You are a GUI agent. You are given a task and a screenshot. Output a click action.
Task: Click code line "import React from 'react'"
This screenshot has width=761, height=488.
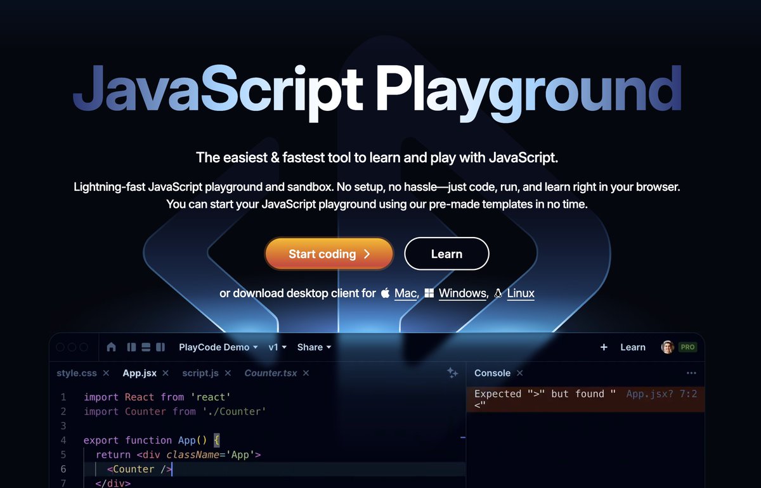[157, 397]
